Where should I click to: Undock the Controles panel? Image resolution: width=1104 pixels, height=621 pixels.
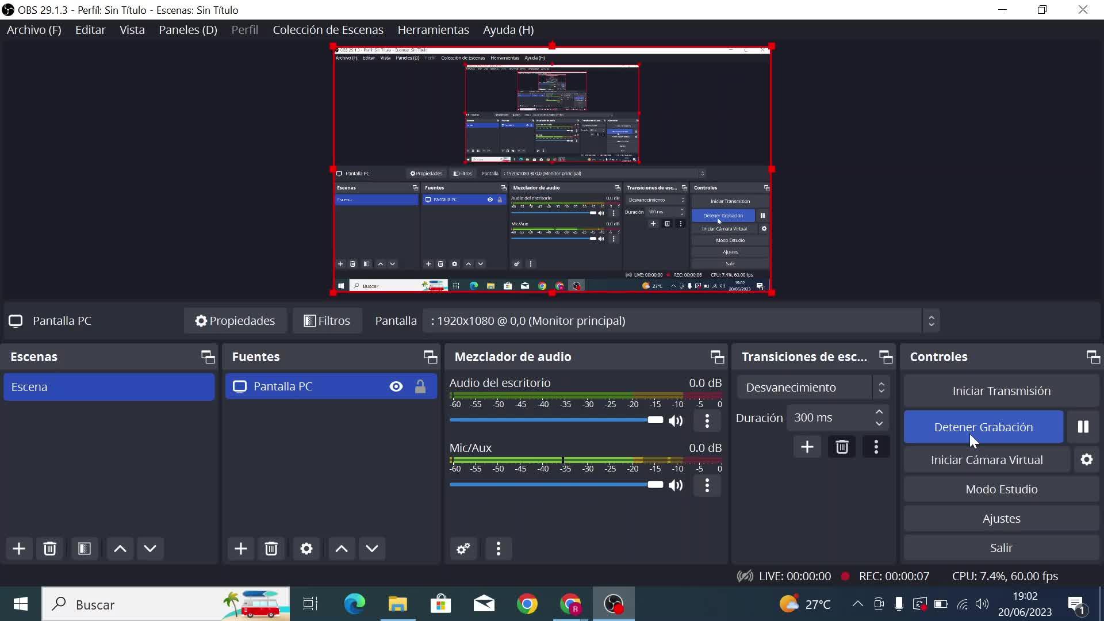pyautogui.click(x=1092, y=357)
